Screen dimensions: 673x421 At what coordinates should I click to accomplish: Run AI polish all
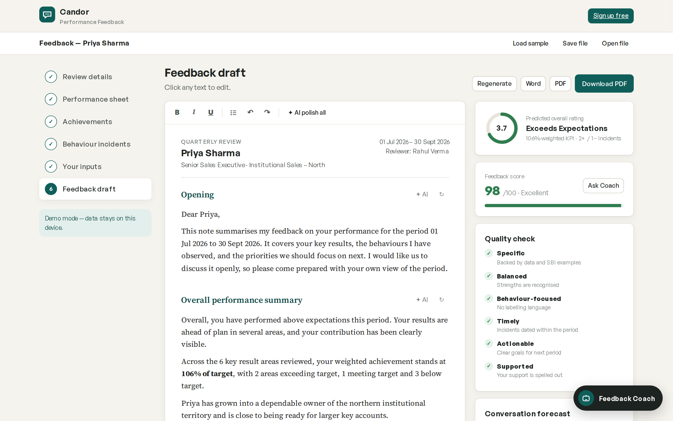coord(307,113)
